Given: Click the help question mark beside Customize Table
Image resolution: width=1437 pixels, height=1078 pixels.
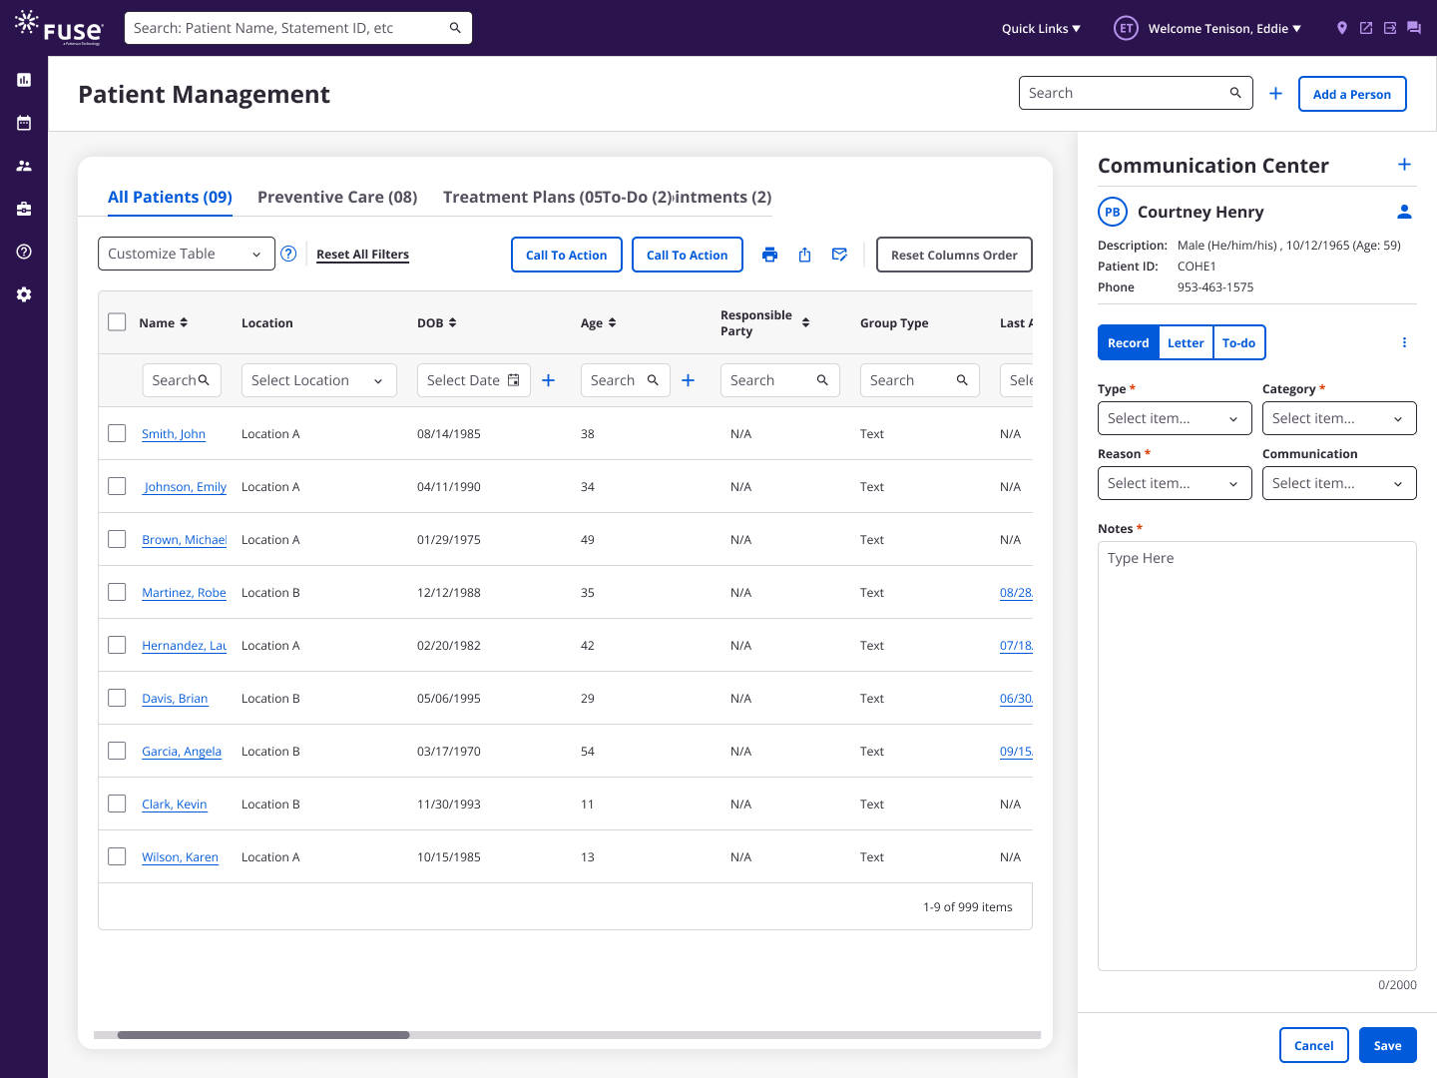Looking at the screenshot, I should tap(288, 254).
